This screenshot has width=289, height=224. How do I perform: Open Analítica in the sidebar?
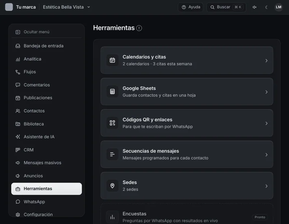[47, 59]
